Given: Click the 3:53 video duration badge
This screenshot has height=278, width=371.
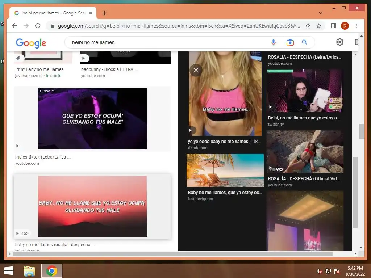Looking at the screenshot, I should click(22, 233).
